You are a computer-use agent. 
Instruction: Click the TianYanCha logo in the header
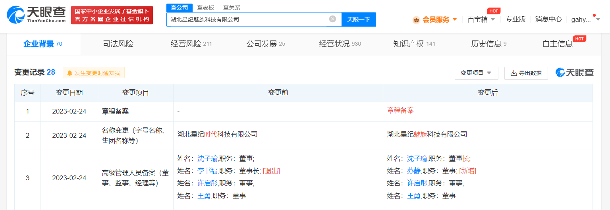(x=37, y=15)
